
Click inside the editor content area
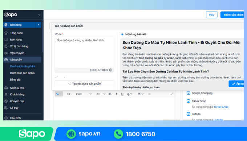[x=114, y=109]
